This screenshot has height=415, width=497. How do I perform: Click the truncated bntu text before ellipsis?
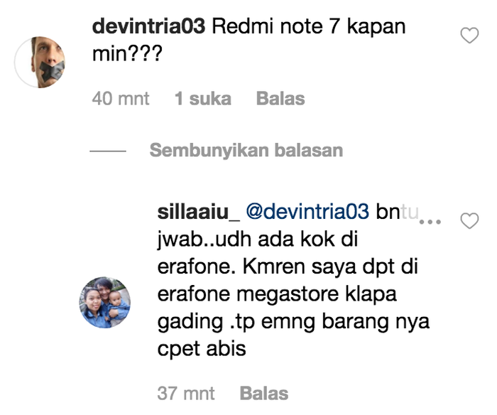pyautogui.click(x=398, y=212)
